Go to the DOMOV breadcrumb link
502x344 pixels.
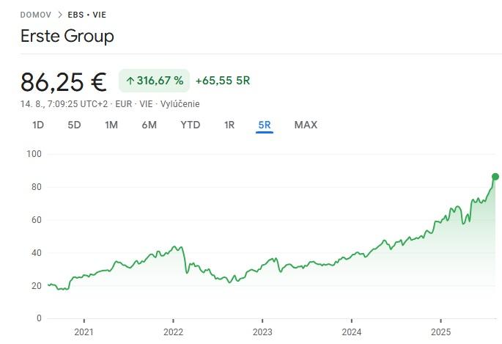[36, 14]
